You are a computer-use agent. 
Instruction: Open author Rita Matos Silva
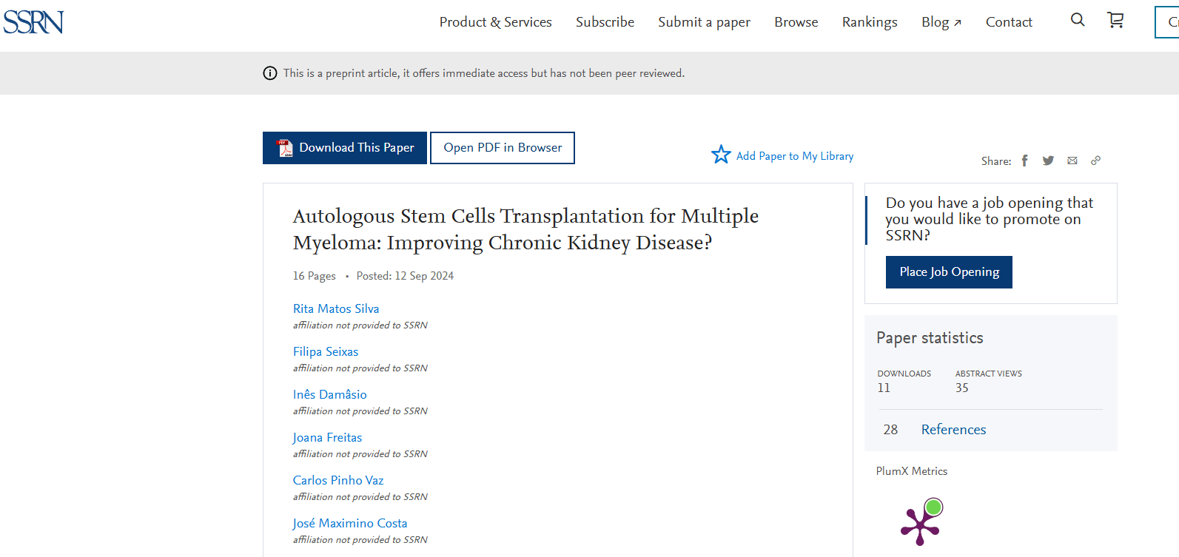[x=336, y=308]
